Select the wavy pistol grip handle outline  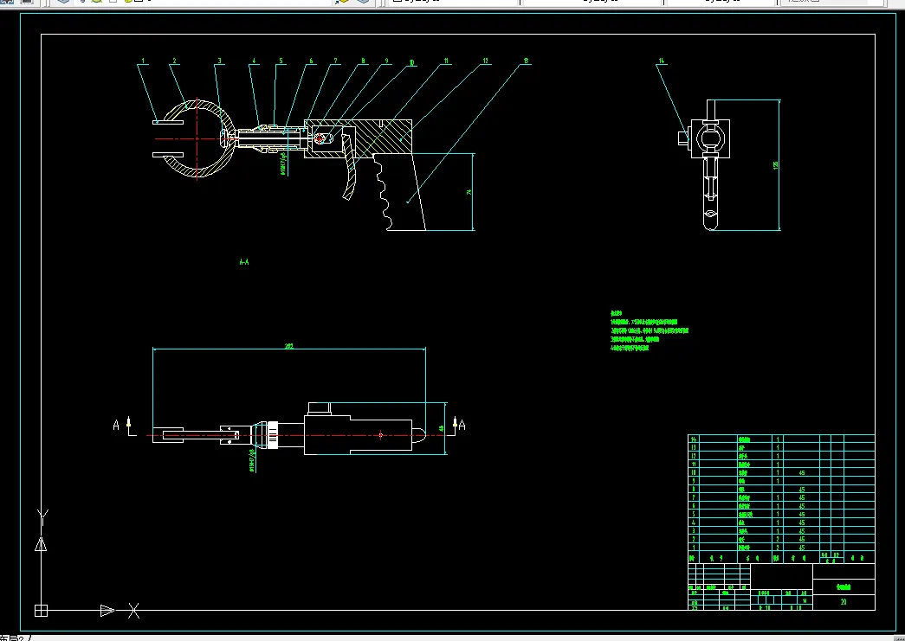(x=404, y=193)
